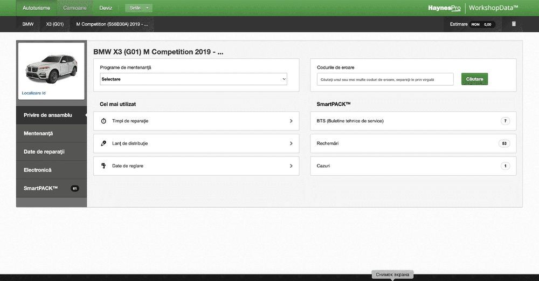Open BTS (Buletine tehnice de service)
This screenshot has height=281, width=539.
pyautogui.click(x=413, y=121)
